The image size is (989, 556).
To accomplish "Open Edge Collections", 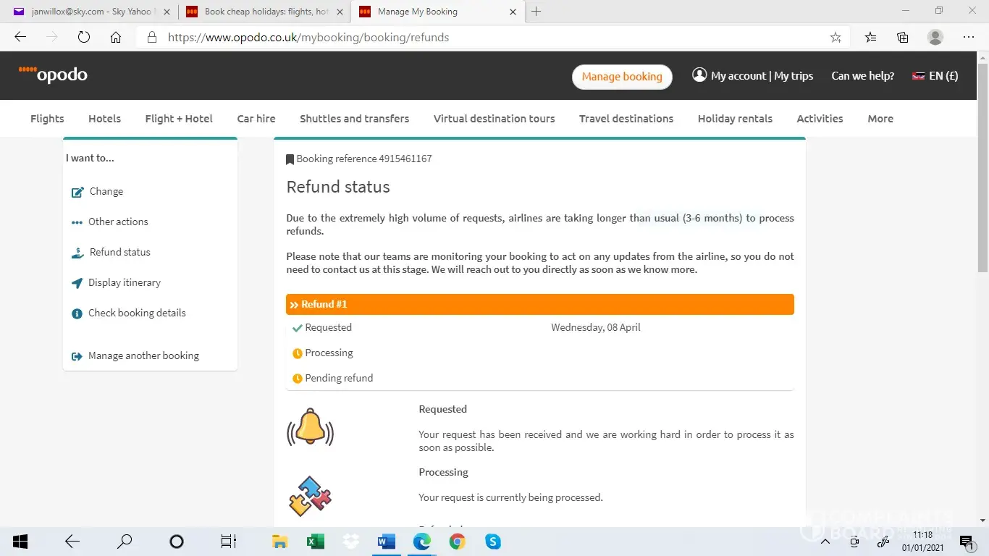I will (x=903, y=38).
